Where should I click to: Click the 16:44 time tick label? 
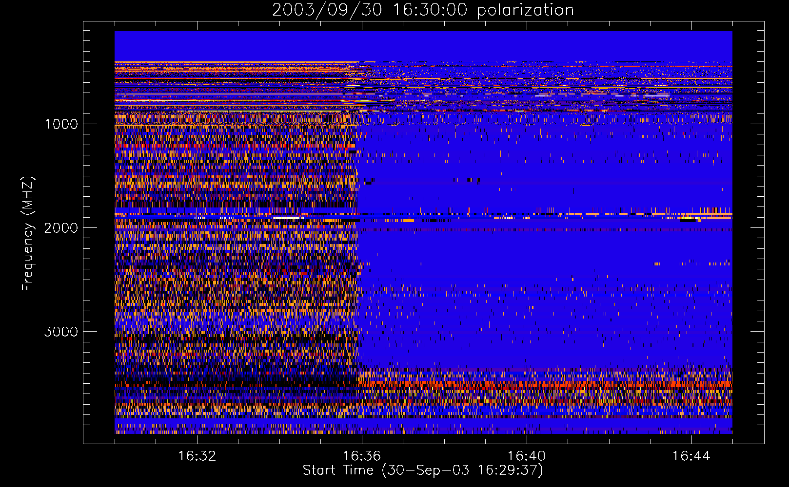pyautogui.click(x=691, y=456)
